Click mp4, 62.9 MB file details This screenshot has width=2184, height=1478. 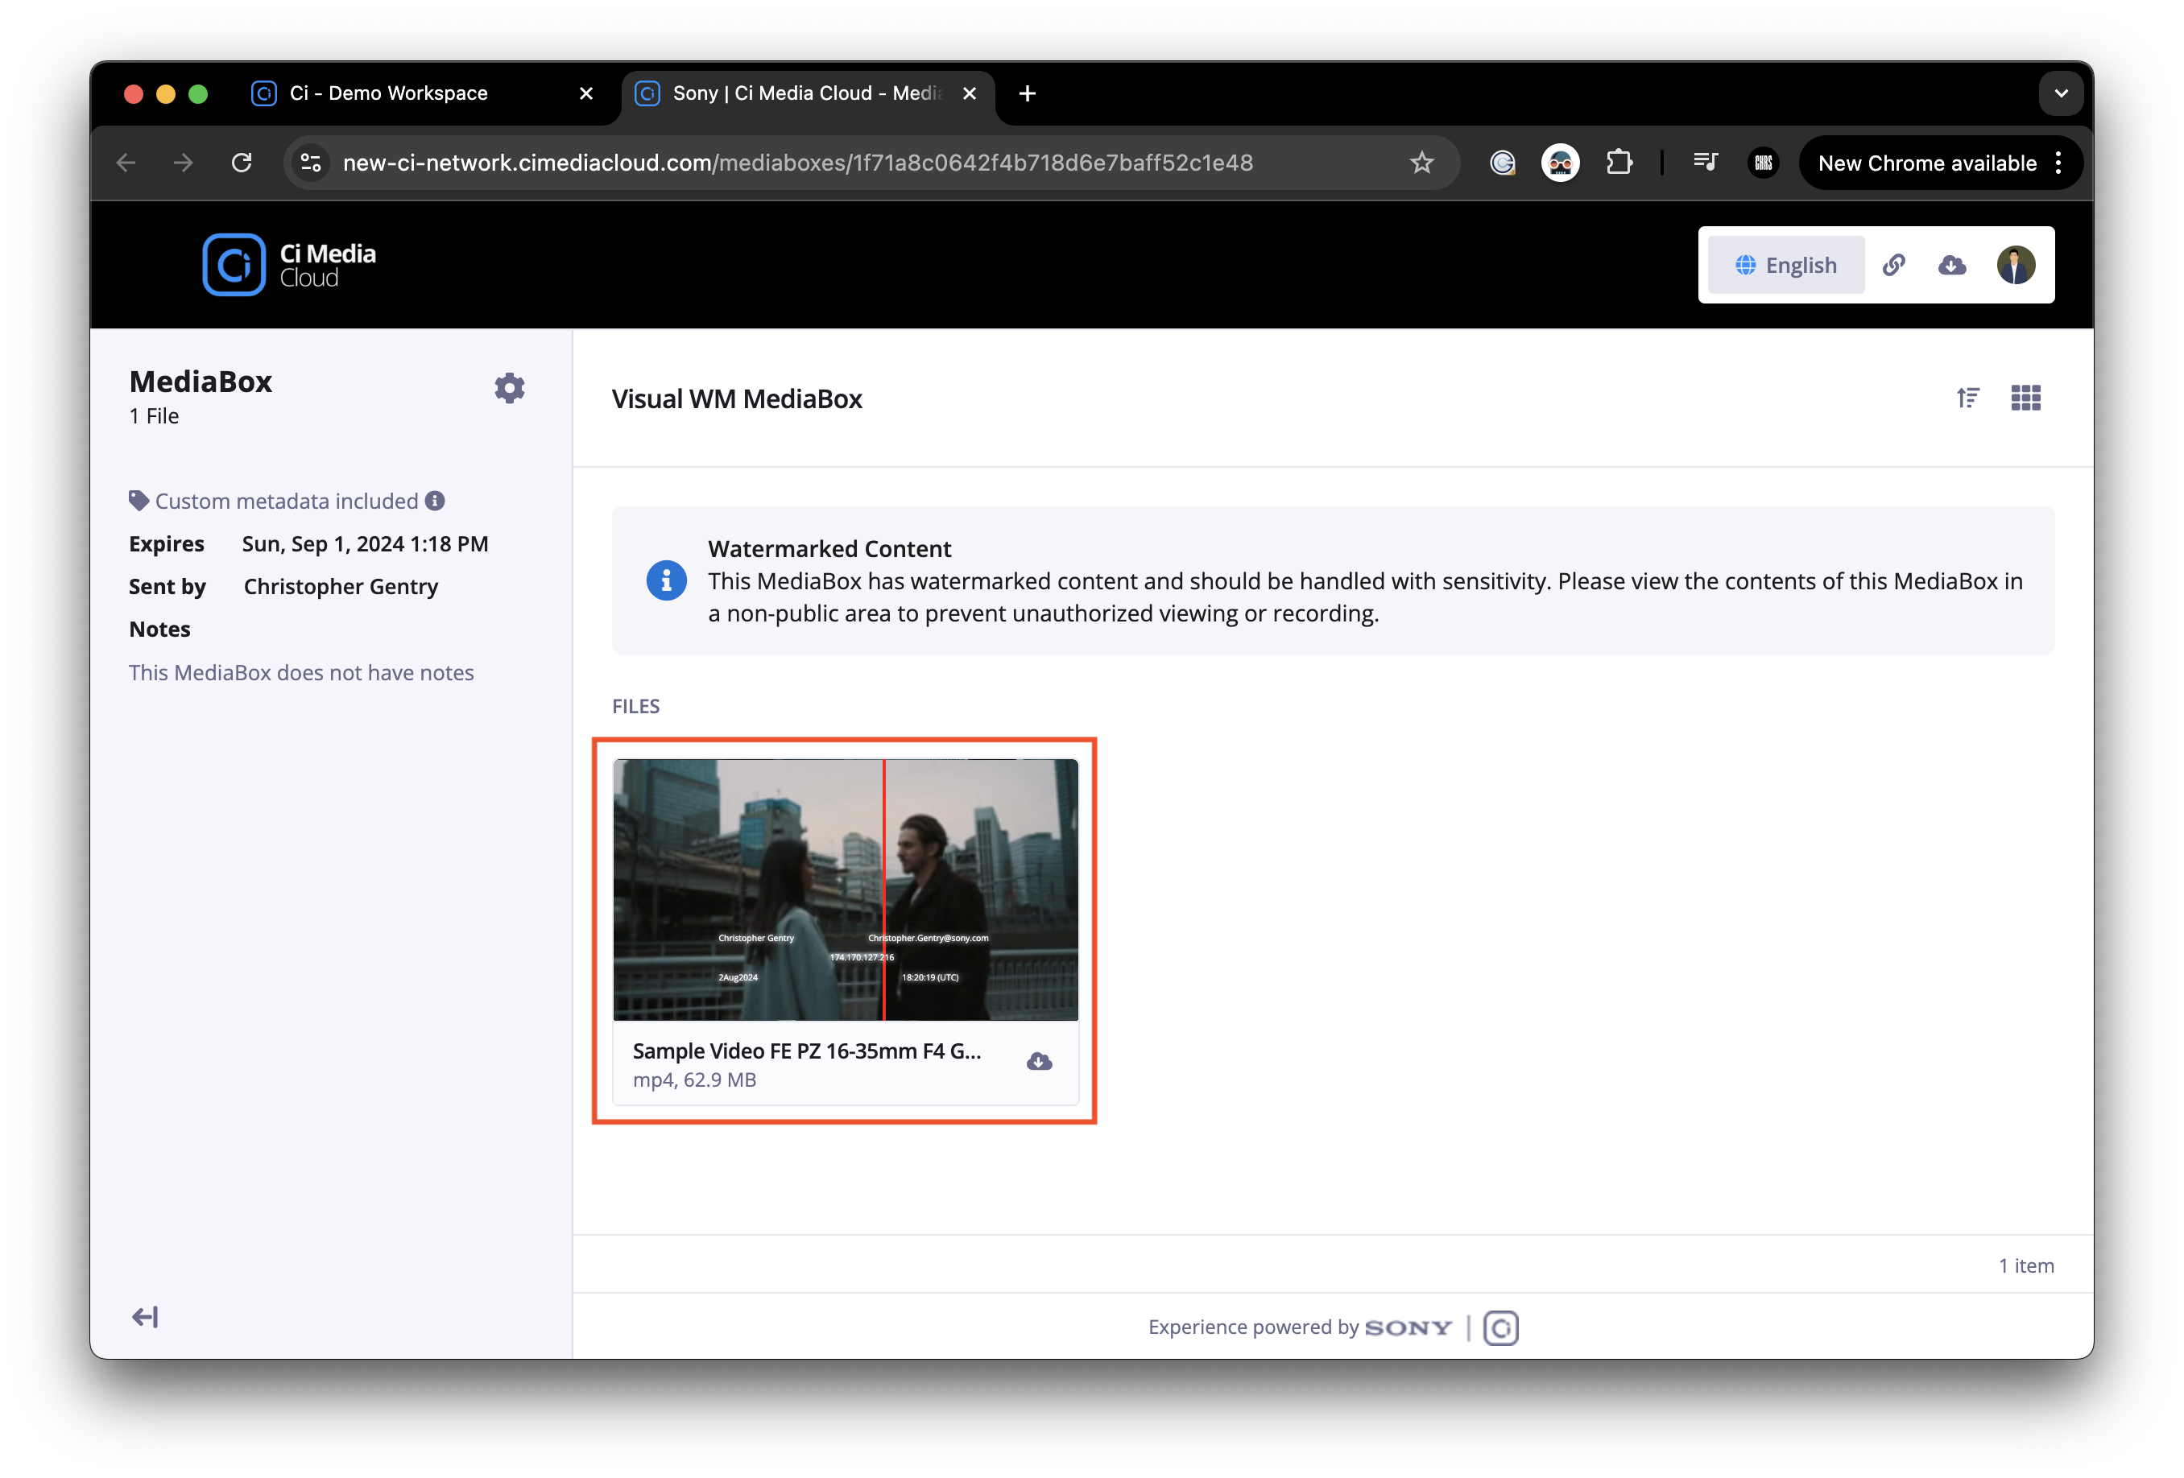[693, 1080]
